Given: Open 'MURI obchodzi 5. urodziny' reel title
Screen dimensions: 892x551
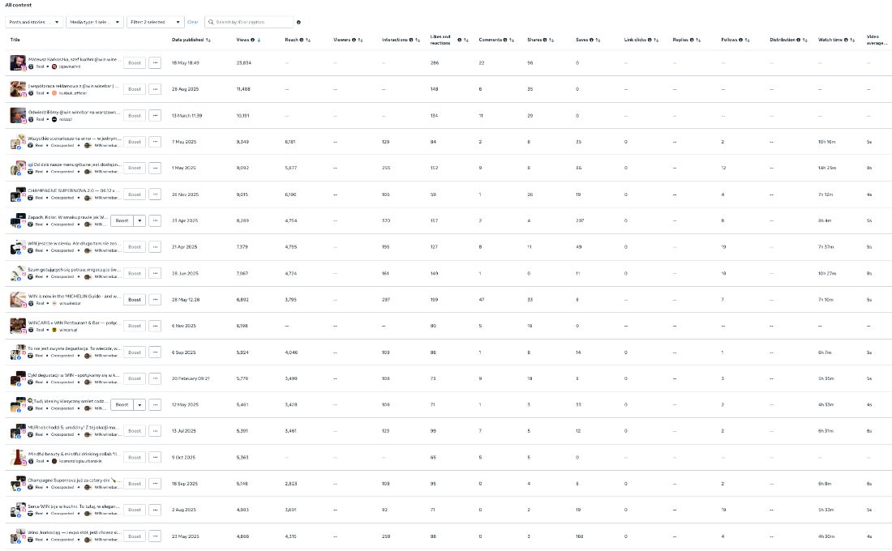Looking at the screenshot, I should (74, 428).
